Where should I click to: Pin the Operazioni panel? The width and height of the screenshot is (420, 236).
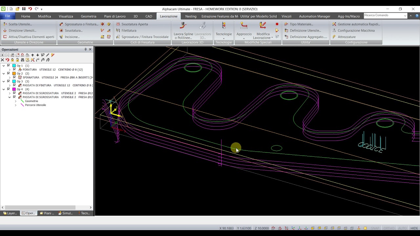point(85,49)
